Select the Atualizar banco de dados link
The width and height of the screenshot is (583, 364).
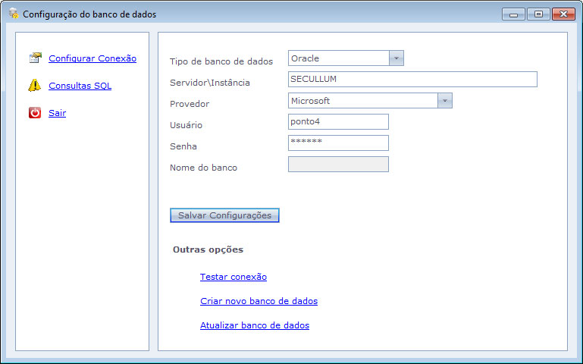click(x=254, y=325)
